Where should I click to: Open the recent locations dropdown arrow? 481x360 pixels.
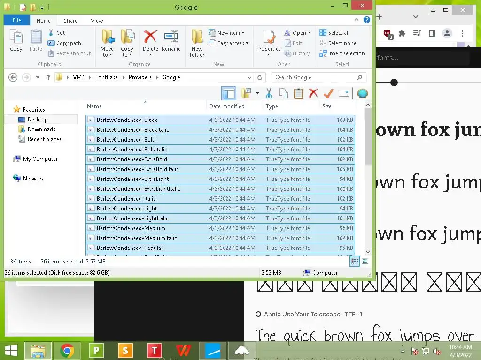click(38, 77)
